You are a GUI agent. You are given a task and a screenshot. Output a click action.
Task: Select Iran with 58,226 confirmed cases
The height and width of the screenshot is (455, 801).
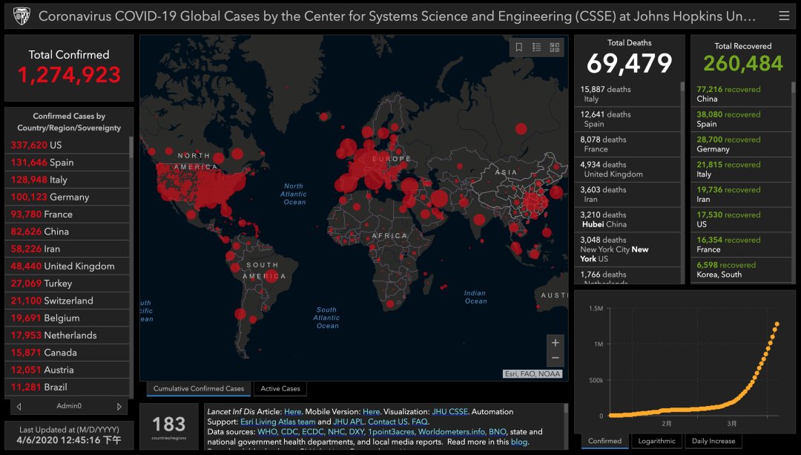pyautogui.click(x=67, y=249)
